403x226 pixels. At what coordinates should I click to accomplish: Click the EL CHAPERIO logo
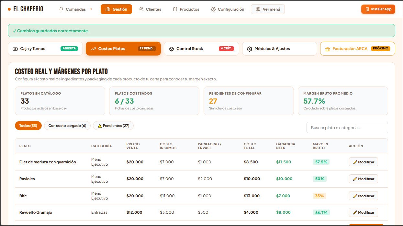click(25, 9)
